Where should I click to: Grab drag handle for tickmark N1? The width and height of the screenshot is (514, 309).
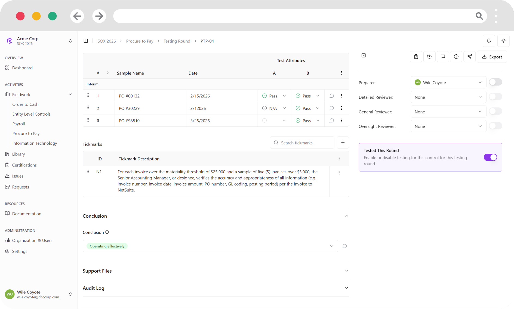click(x=88, y=171)
